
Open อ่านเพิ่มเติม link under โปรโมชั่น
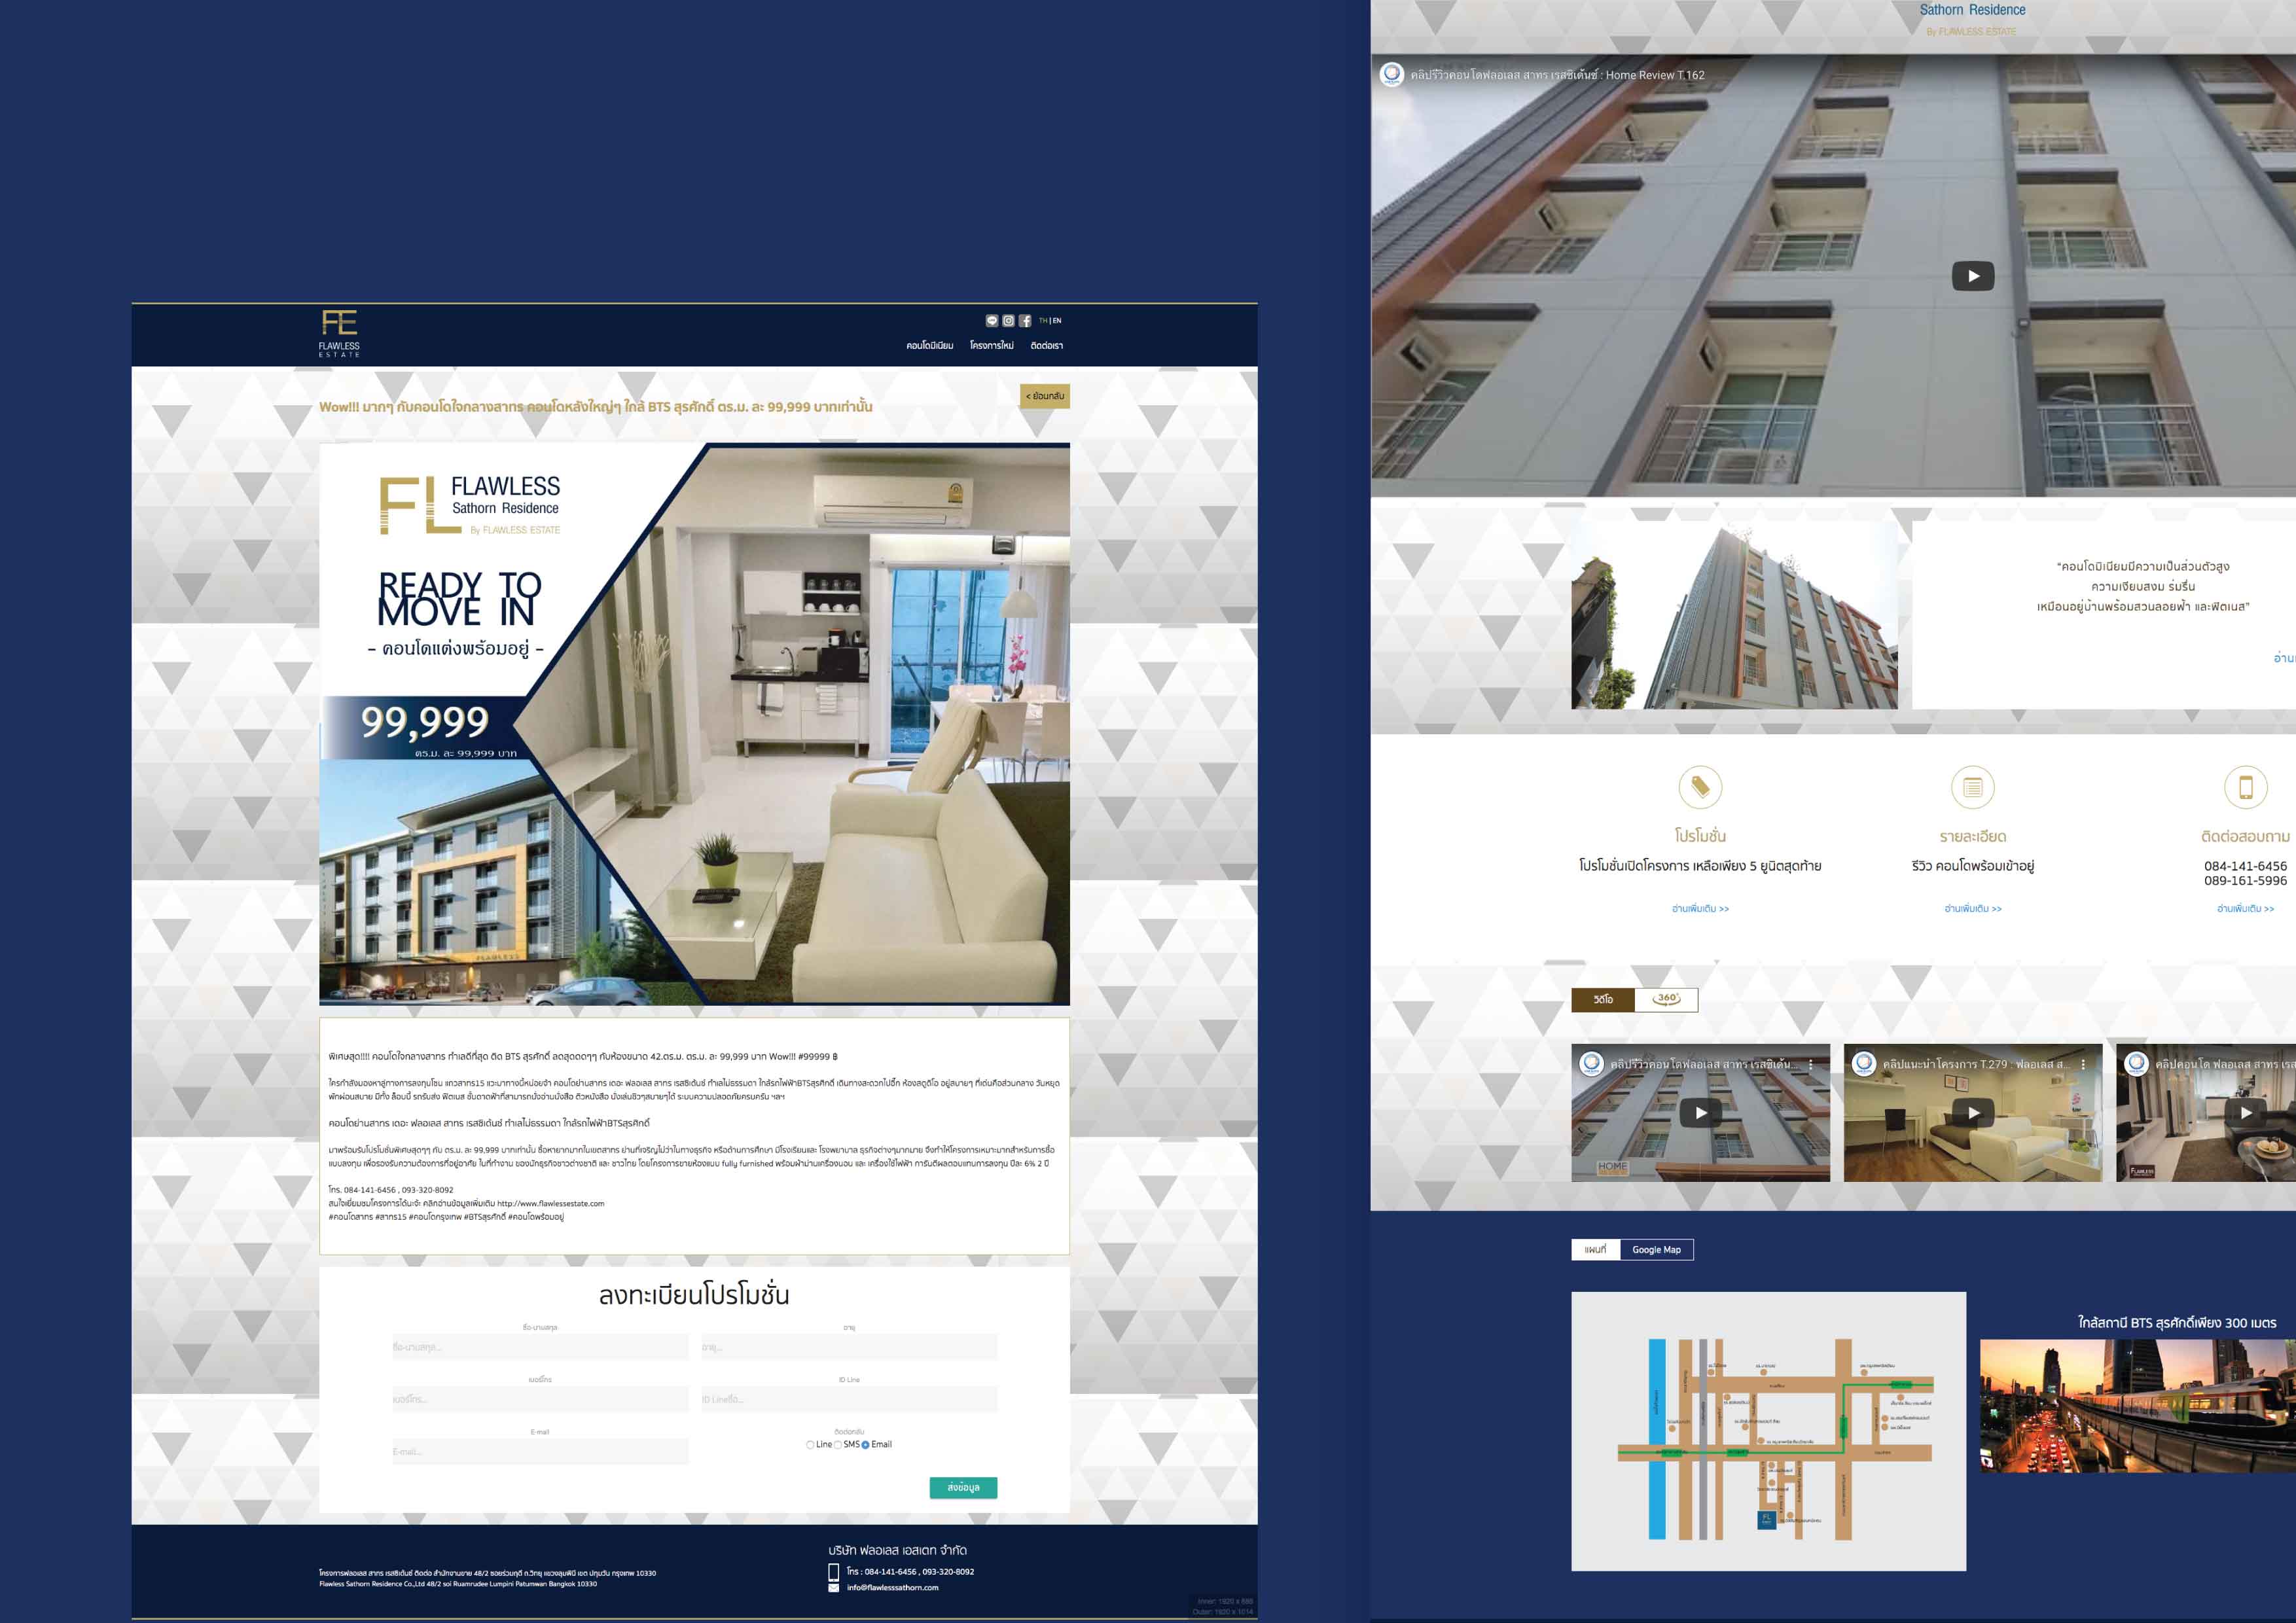point(1700,909)
